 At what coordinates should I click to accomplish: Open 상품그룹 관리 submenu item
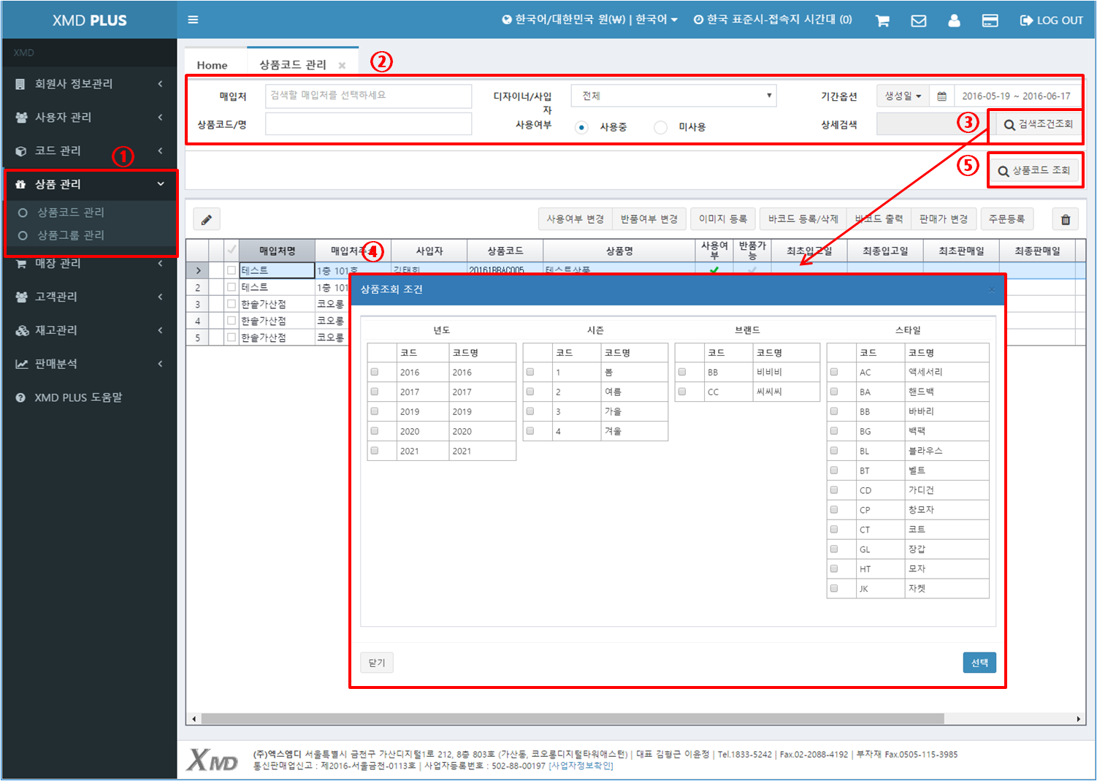tap(71, 235)
